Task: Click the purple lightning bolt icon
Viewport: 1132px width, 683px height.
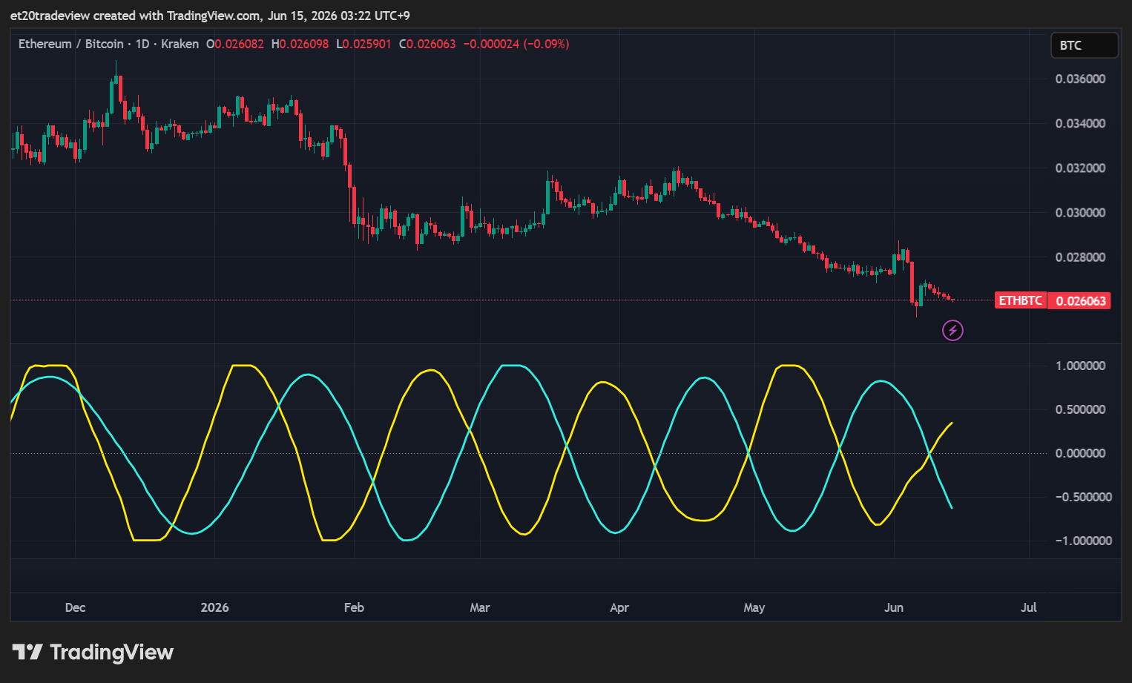Action: tap(952, 330)
